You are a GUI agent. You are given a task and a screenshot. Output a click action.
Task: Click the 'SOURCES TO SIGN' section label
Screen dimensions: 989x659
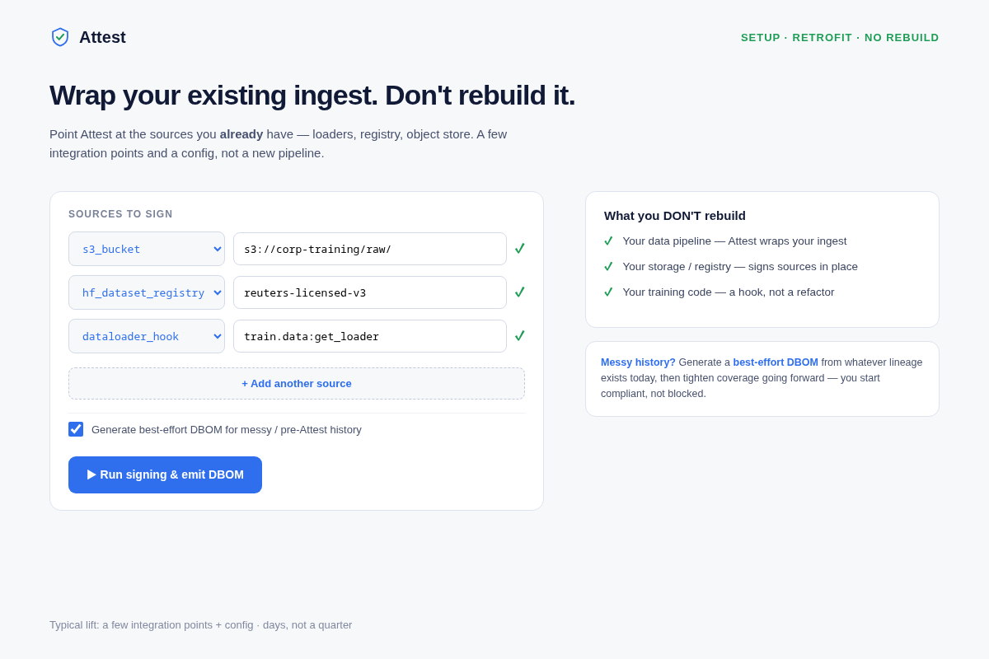click(x=120, y=214)
